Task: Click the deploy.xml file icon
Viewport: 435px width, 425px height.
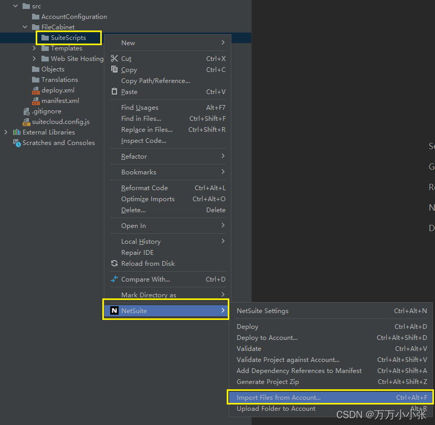Action: pyautogui.click(x=36, y=90)
